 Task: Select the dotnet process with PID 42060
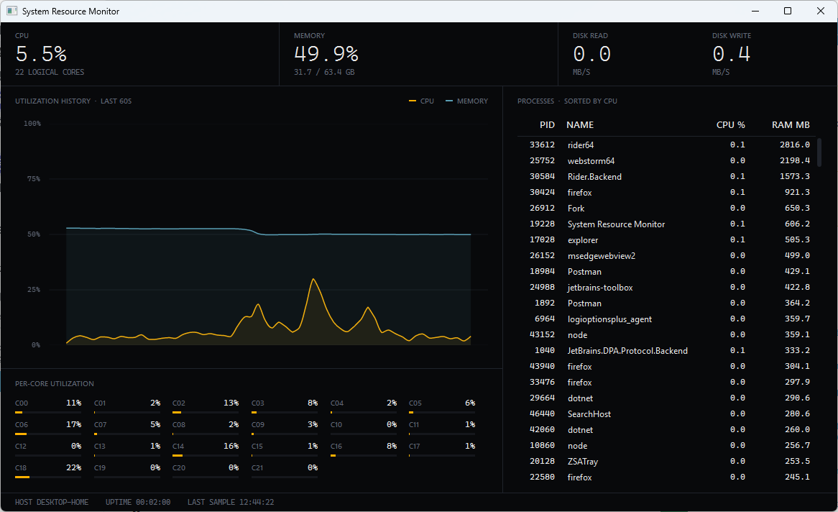click(668, 429)
